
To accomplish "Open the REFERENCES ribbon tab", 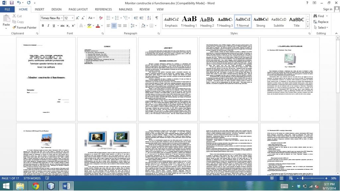I will [x=103, y=9].
